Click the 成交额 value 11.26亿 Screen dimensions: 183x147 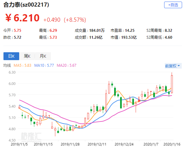(x=96, y=37)
